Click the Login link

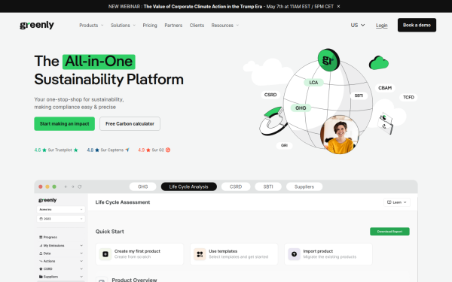point(381,26)
